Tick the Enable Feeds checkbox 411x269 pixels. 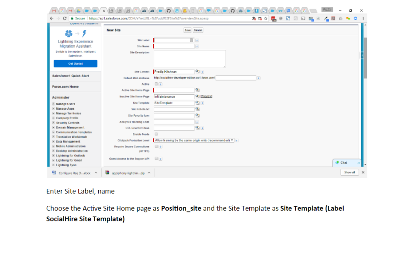point(156,134)
